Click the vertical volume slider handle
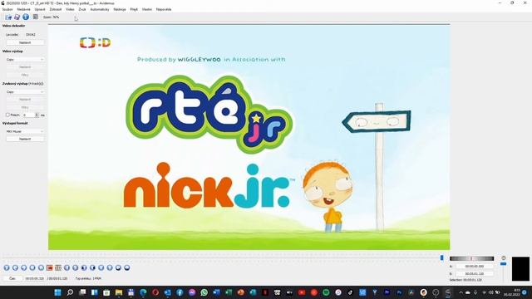 [x=504, y=264]
